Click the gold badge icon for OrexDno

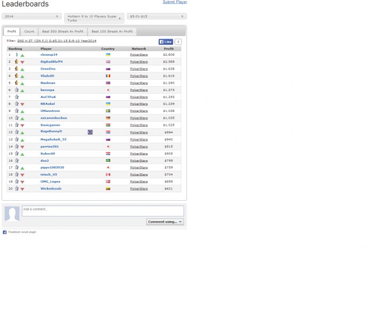pyautogui.click(x=17, y=69)
